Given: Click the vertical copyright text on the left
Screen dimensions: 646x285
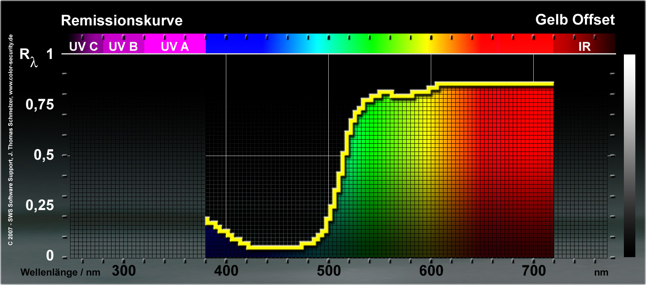Looking at the screenshot, I should click(x=11, y=140).
